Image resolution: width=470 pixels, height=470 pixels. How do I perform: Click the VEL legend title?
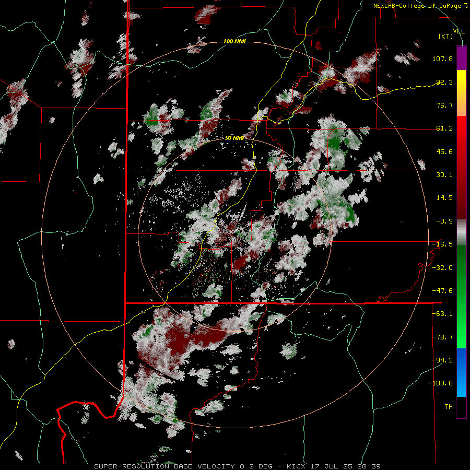coord(459,31)
